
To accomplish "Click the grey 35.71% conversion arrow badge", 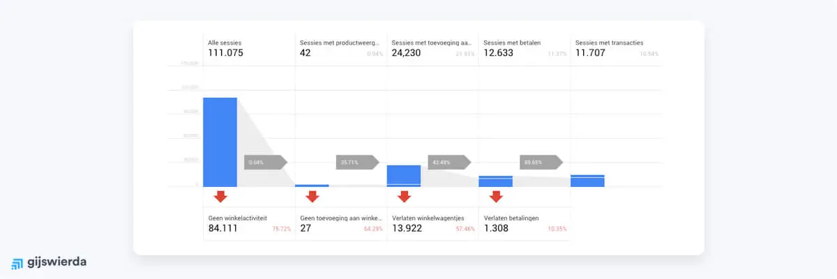I will coord(357,162).
